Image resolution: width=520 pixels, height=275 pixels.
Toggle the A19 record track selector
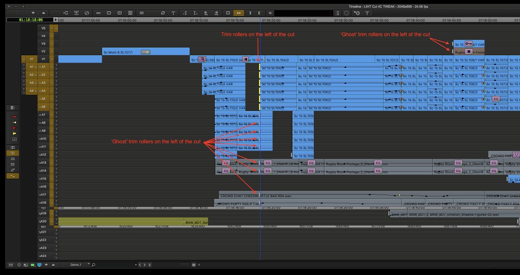[43, 214]
